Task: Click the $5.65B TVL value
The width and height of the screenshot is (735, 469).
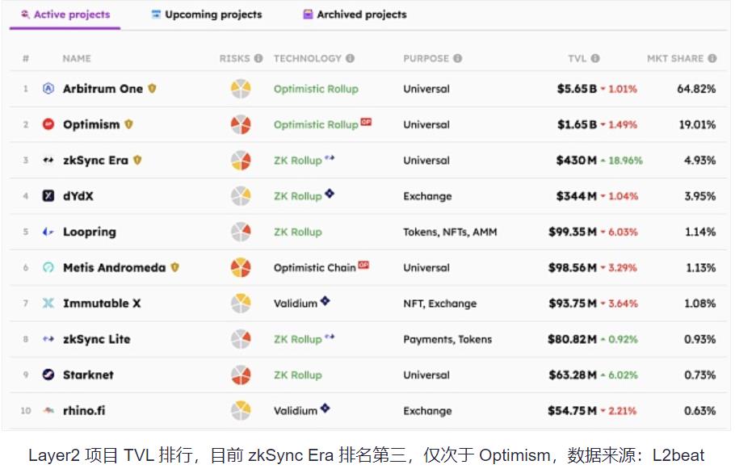Action: 577,89
